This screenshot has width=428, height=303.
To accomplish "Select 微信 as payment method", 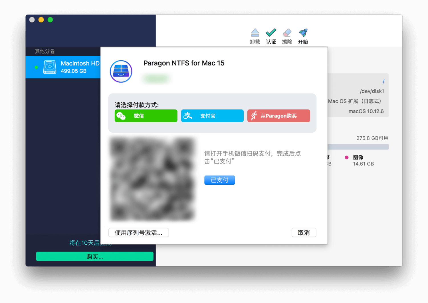I will (x=146, y=116).
